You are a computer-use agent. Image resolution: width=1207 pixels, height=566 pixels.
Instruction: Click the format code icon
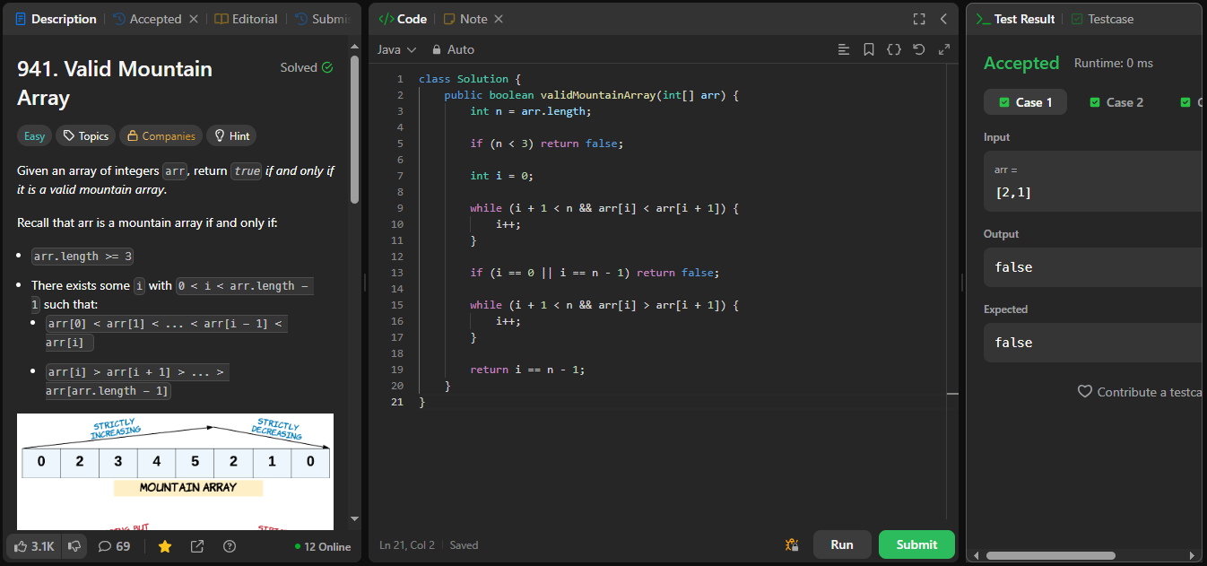(843, 49)
